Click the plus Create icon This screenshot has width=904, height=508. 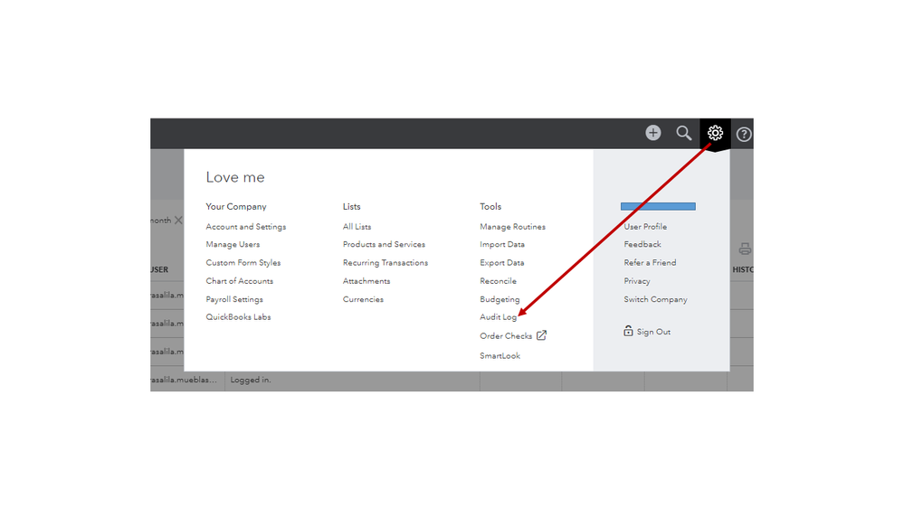click(x=652, y=133)
